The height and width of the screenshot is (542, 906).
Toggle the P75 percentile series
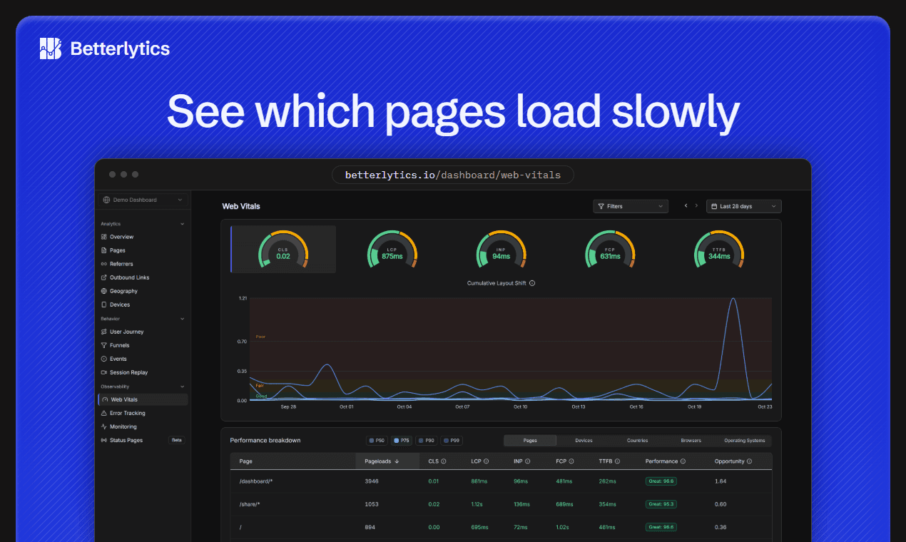pos(402,441)
